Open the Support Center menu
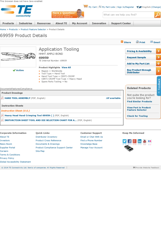161x227 pixels. (x=121, y=23)
